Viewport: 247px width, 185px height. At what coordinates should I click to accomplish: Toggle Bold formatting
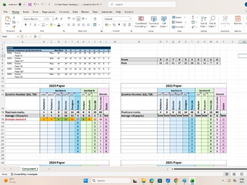pyautogui.click(x=25, y=25)
